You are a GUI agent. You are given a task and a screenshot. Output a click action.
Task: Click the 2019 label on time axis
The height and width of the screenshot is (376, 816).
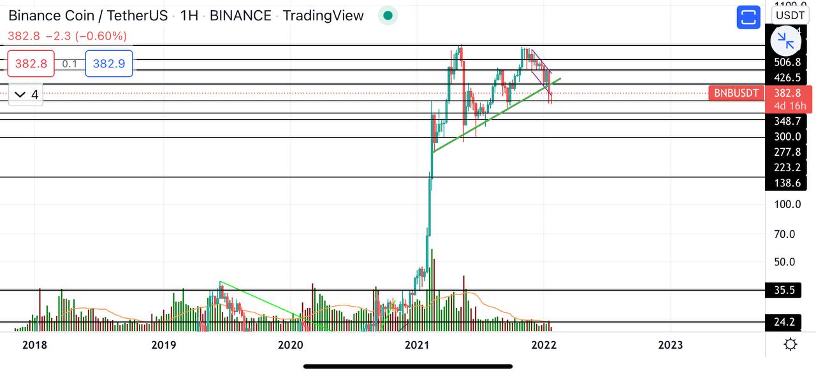pos(164,345)
